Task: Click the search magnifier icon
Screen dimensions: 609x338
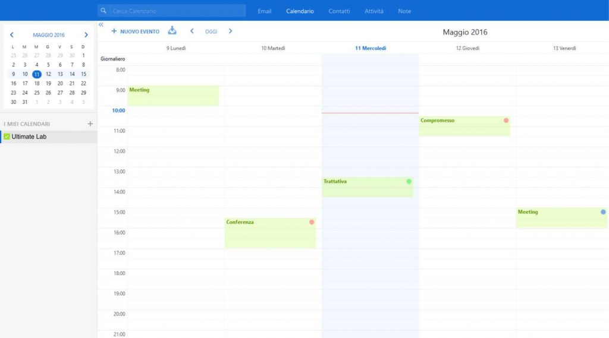Action: tap(103, 11)
